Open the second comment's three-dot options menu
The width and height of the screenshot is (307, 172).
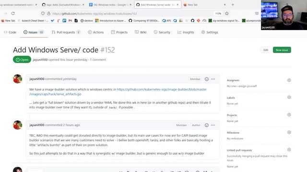(x=213, y=125)
